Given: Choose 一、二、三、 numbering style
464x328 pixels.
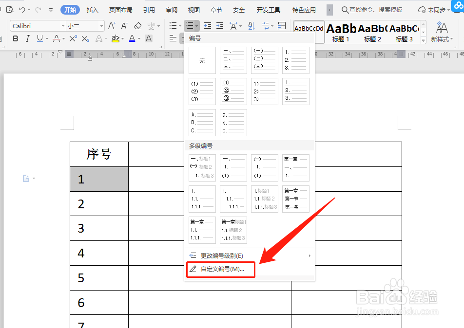Looking at the screenshot, I should pos(233,60).
